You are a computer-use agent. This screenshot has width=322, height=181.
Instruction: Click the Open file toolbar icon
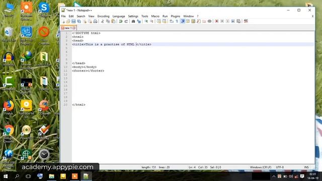[68, 21]
